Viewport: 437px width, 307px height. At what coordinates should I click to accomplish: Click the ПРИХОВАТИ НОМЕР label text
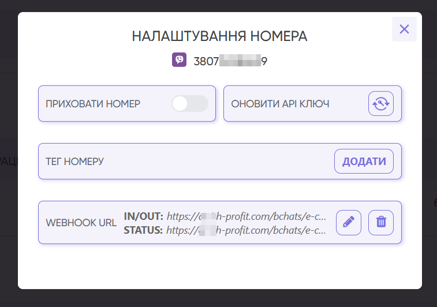[93, 104]
